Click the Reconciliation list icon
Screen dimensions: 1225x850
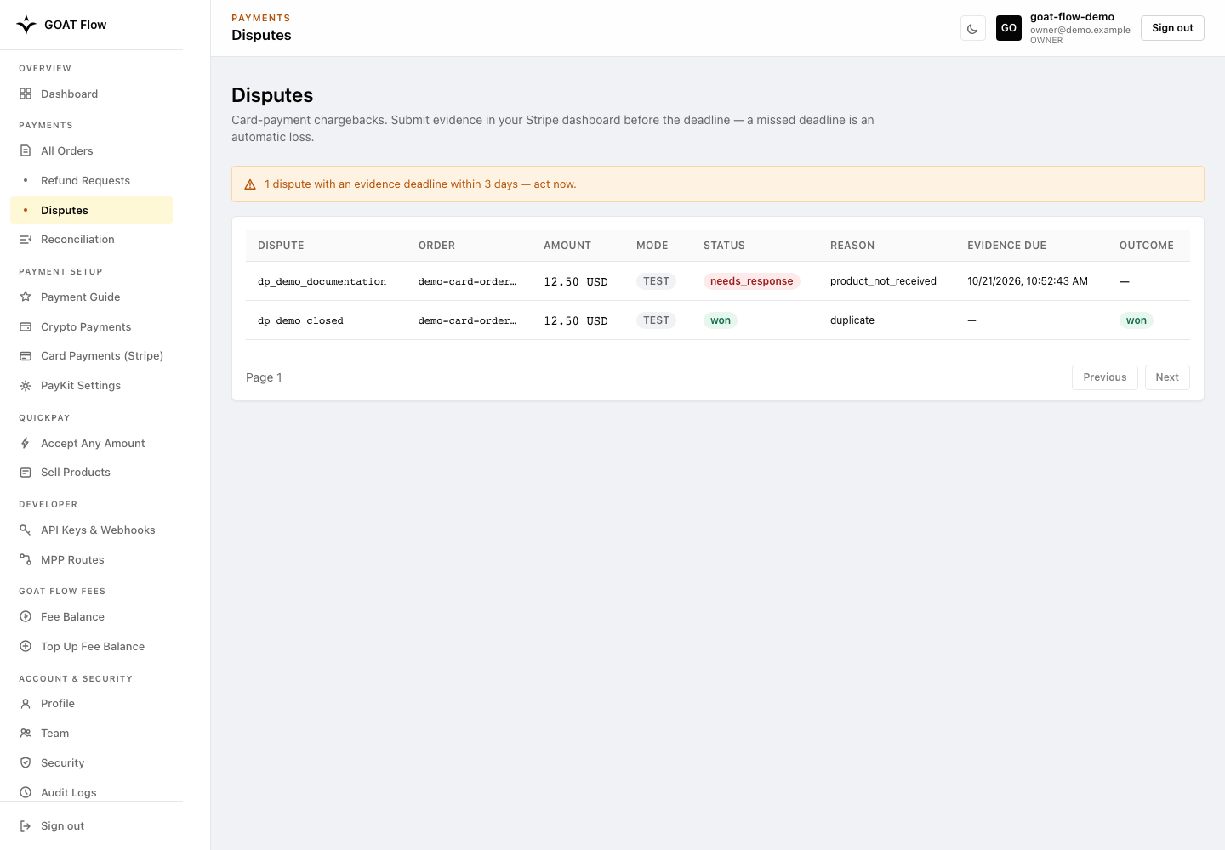[26, 240]
